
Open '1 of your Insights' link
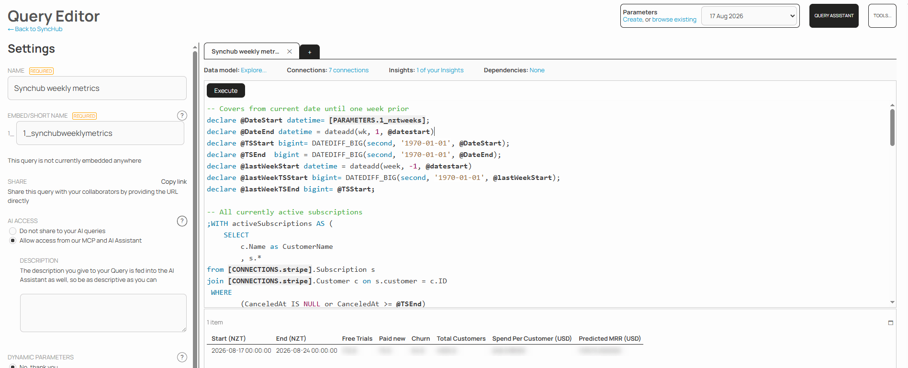tap(440, 70)
